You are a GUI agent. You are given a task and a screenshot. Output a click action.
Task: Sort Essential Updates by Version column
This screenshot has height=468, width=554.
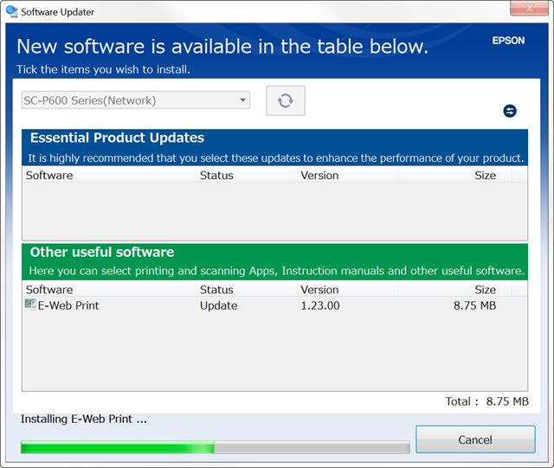(x=347, y=176)
